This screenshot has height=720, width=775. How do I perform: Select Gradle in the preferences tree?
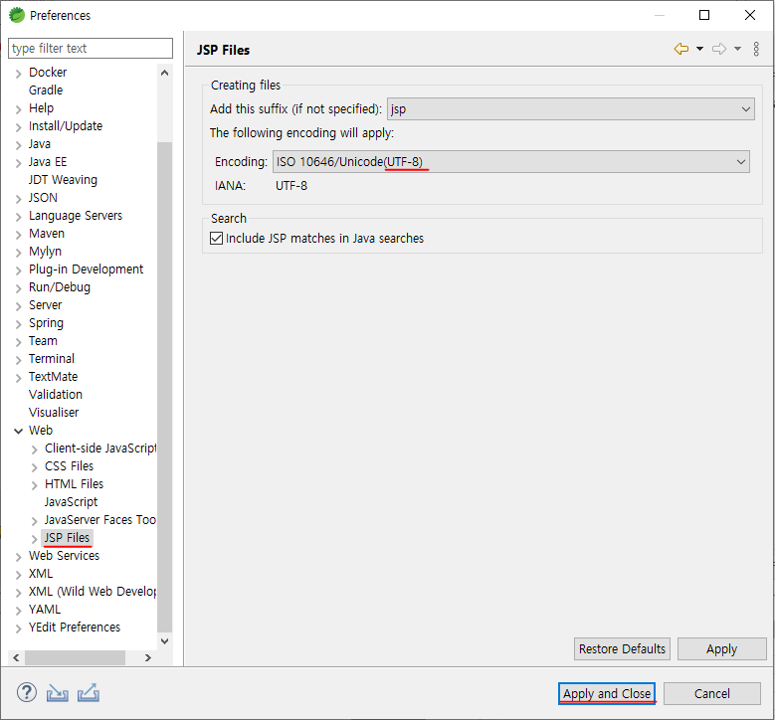(46, 90)
